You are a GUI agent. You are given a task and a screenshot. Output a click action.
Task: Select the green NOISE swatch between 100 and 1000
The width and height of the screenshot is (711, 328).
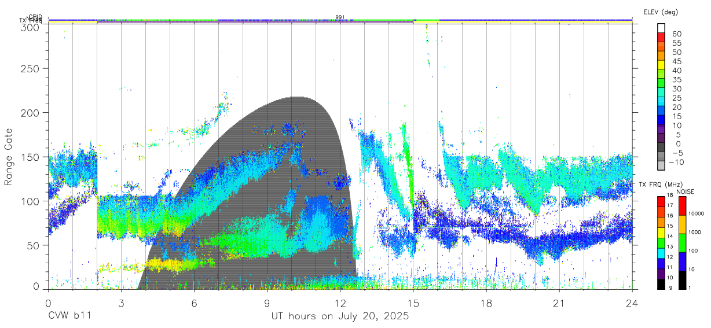pos(681,242)
